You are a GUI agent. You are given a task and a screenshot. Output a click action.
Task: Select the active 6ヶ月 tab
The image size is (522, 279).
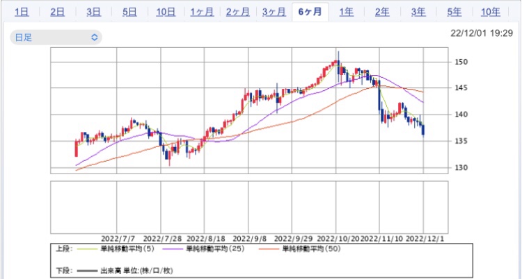[310, 12]
